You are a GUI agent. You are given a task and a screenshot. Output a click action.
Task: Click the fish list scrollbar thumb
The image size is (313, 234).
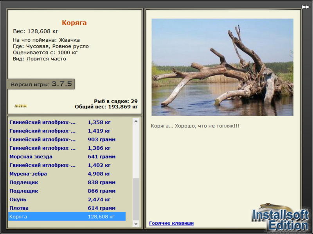[x=136, y=199]
